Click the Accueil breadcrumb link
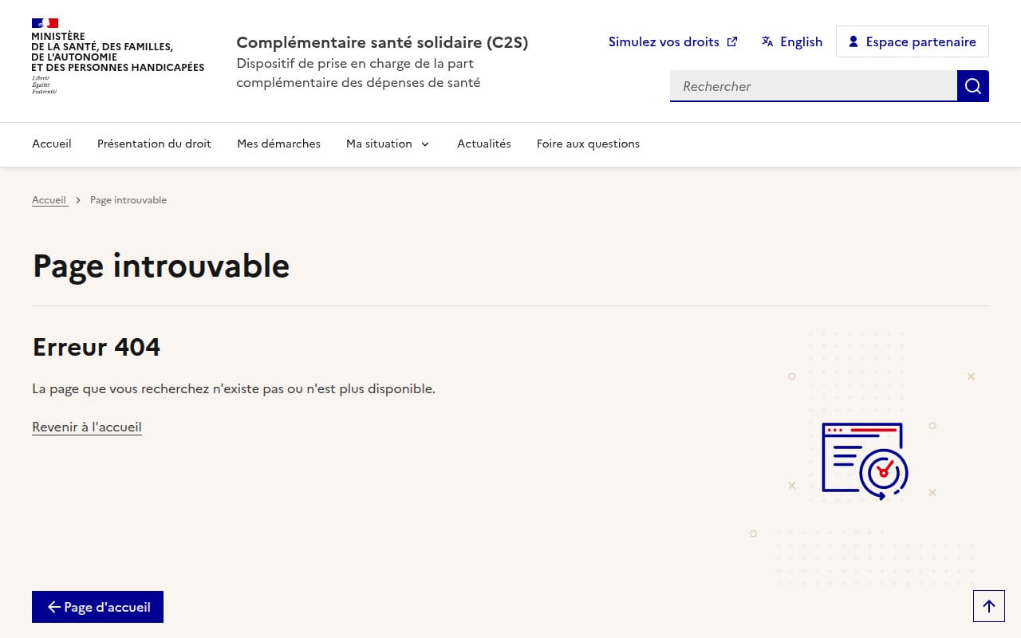 [49, 200]
